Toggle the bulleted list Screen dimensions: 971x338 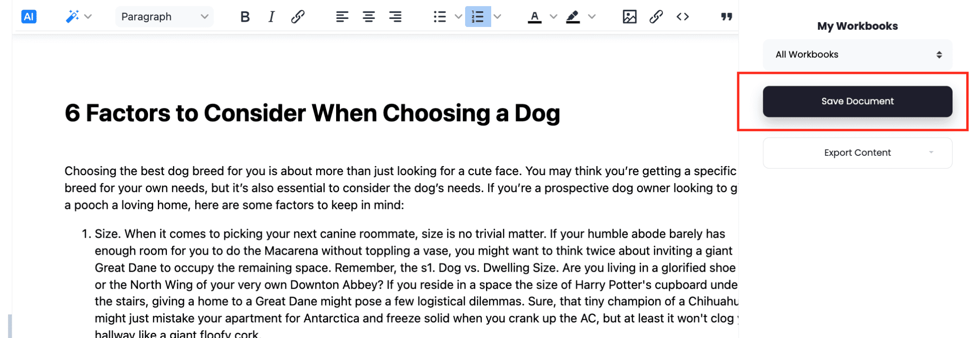click(x=440, y=17)
